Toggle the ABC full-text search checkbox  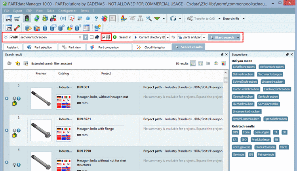[x=11, y=37]
